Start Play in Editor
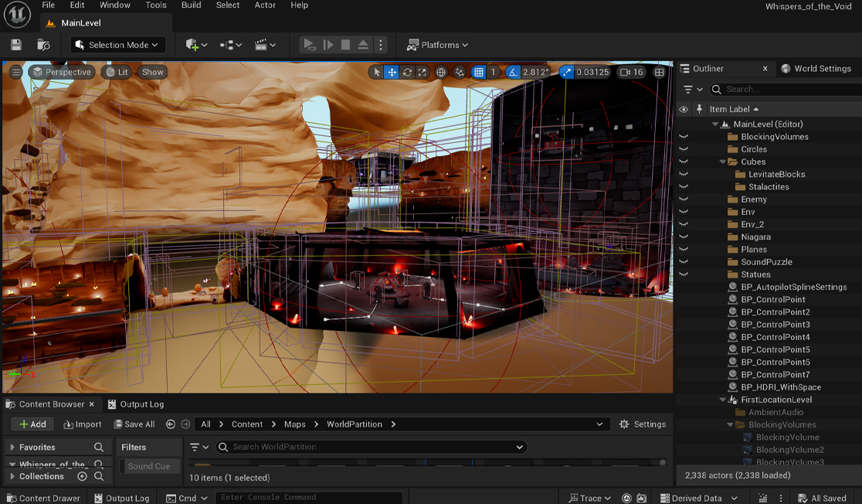 click(310, 45)
